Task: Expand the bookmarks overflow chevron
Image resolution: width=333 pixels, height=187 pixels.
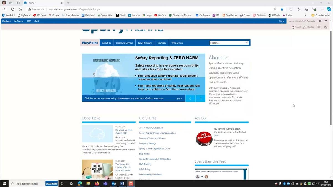Action: pyautogui.click(x=305, y=15)
